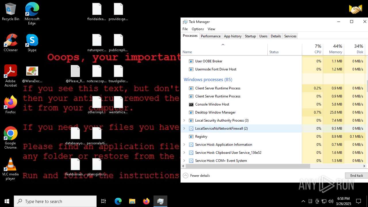Viewport: 368px width, 207px height.
Task: Collapse Task Manager with Fewer details
Action: [x=196, y=176]
